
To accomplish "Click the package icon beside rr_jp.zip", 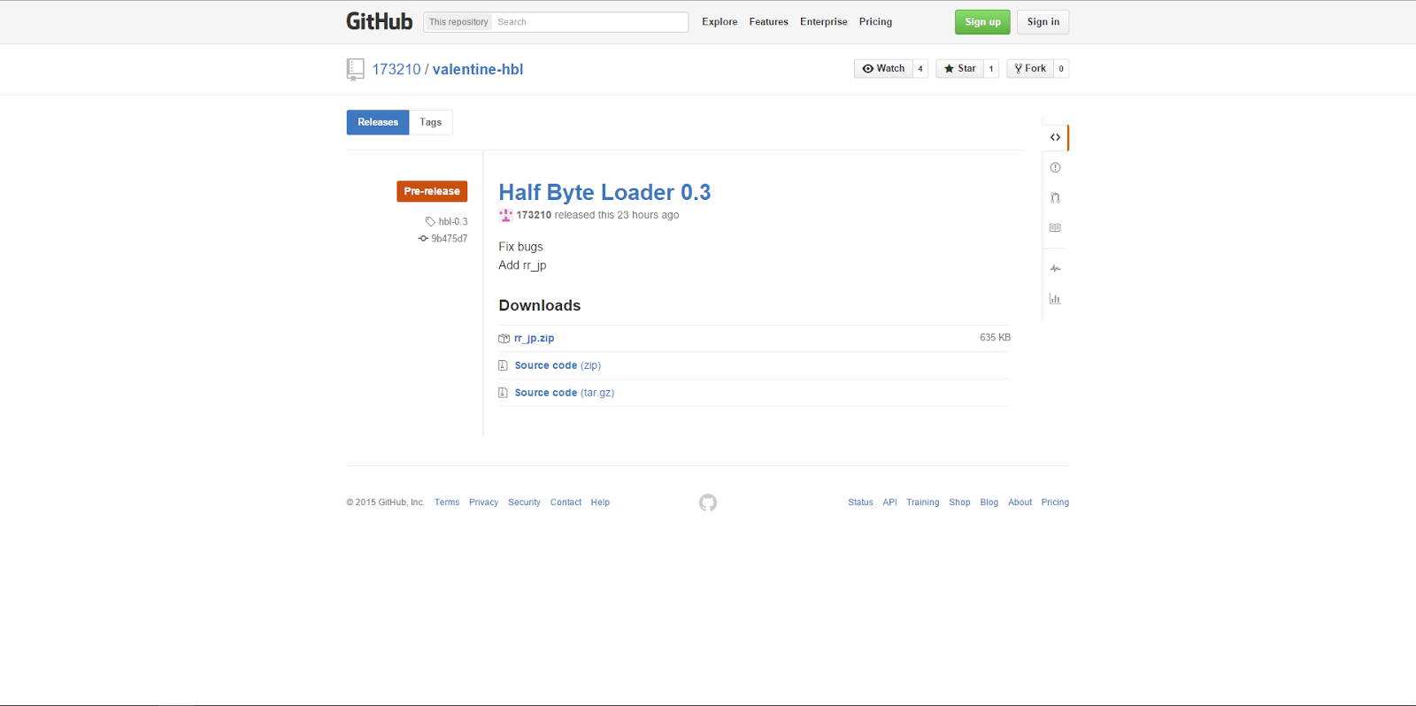I will [x=504, y=338].
